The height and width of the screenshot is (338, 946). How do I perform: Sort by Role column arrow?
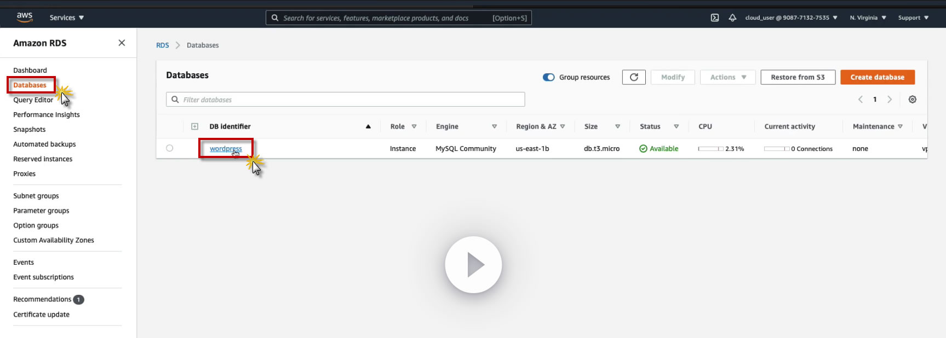(x=414, y=126)
